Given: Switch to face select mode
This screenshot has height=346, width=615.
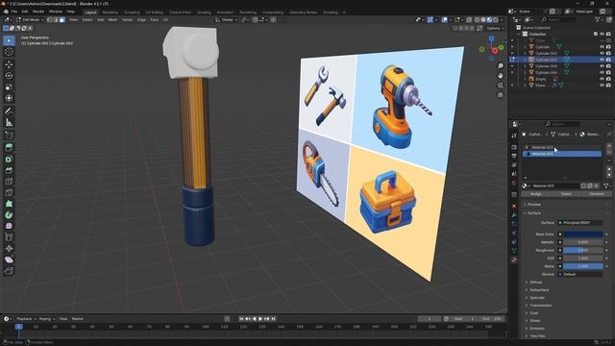Looking at the screenshot, I should pyautogui.click(x=61, y=19).
